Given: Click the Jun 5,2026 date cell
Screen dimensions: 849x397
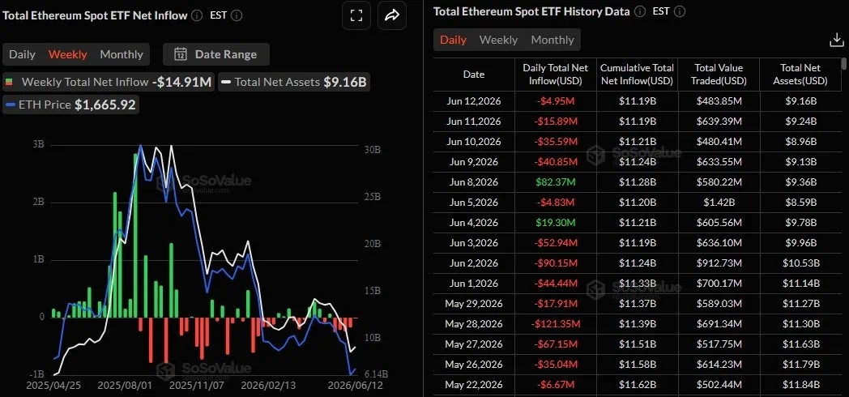Looking at the screenshot, I should click(x=474, y=202).
